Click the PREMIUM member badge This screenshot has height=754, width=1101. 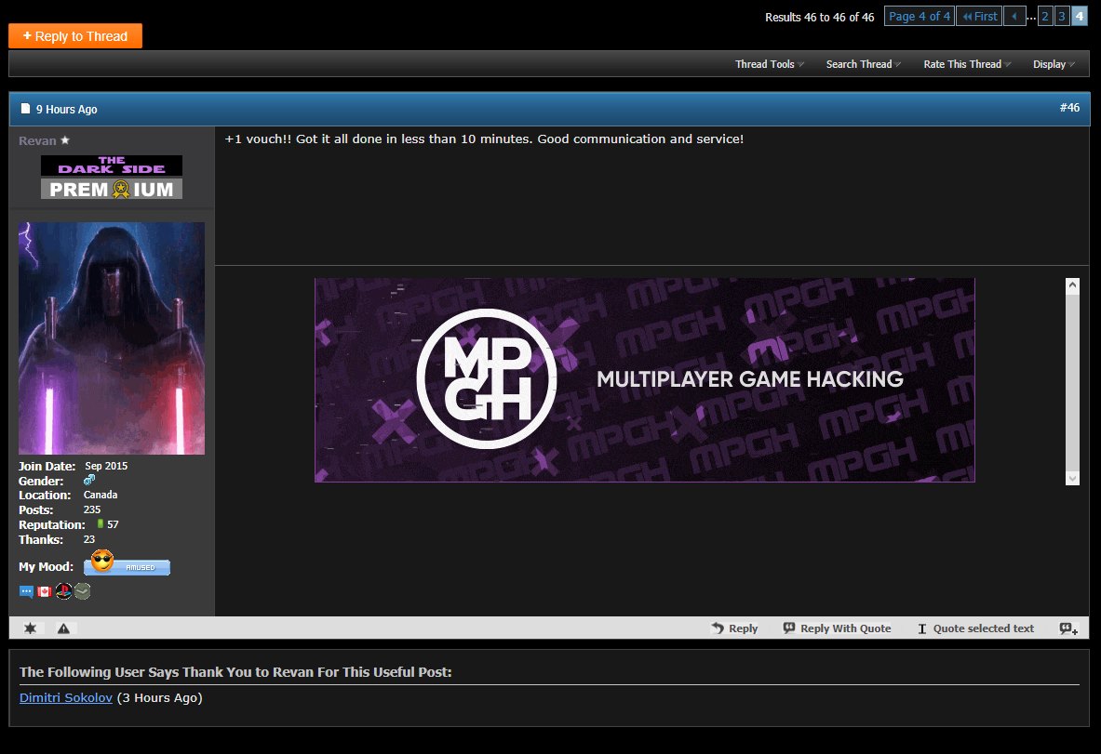pyautogui.click(x=112, y=189)
